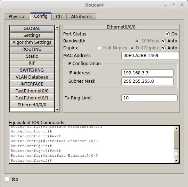The height and width of the screenshot is (187, 188).
Task: Click sidebar list scrollbar thumb
Action: pyautogui.click(x=57, y=68)
